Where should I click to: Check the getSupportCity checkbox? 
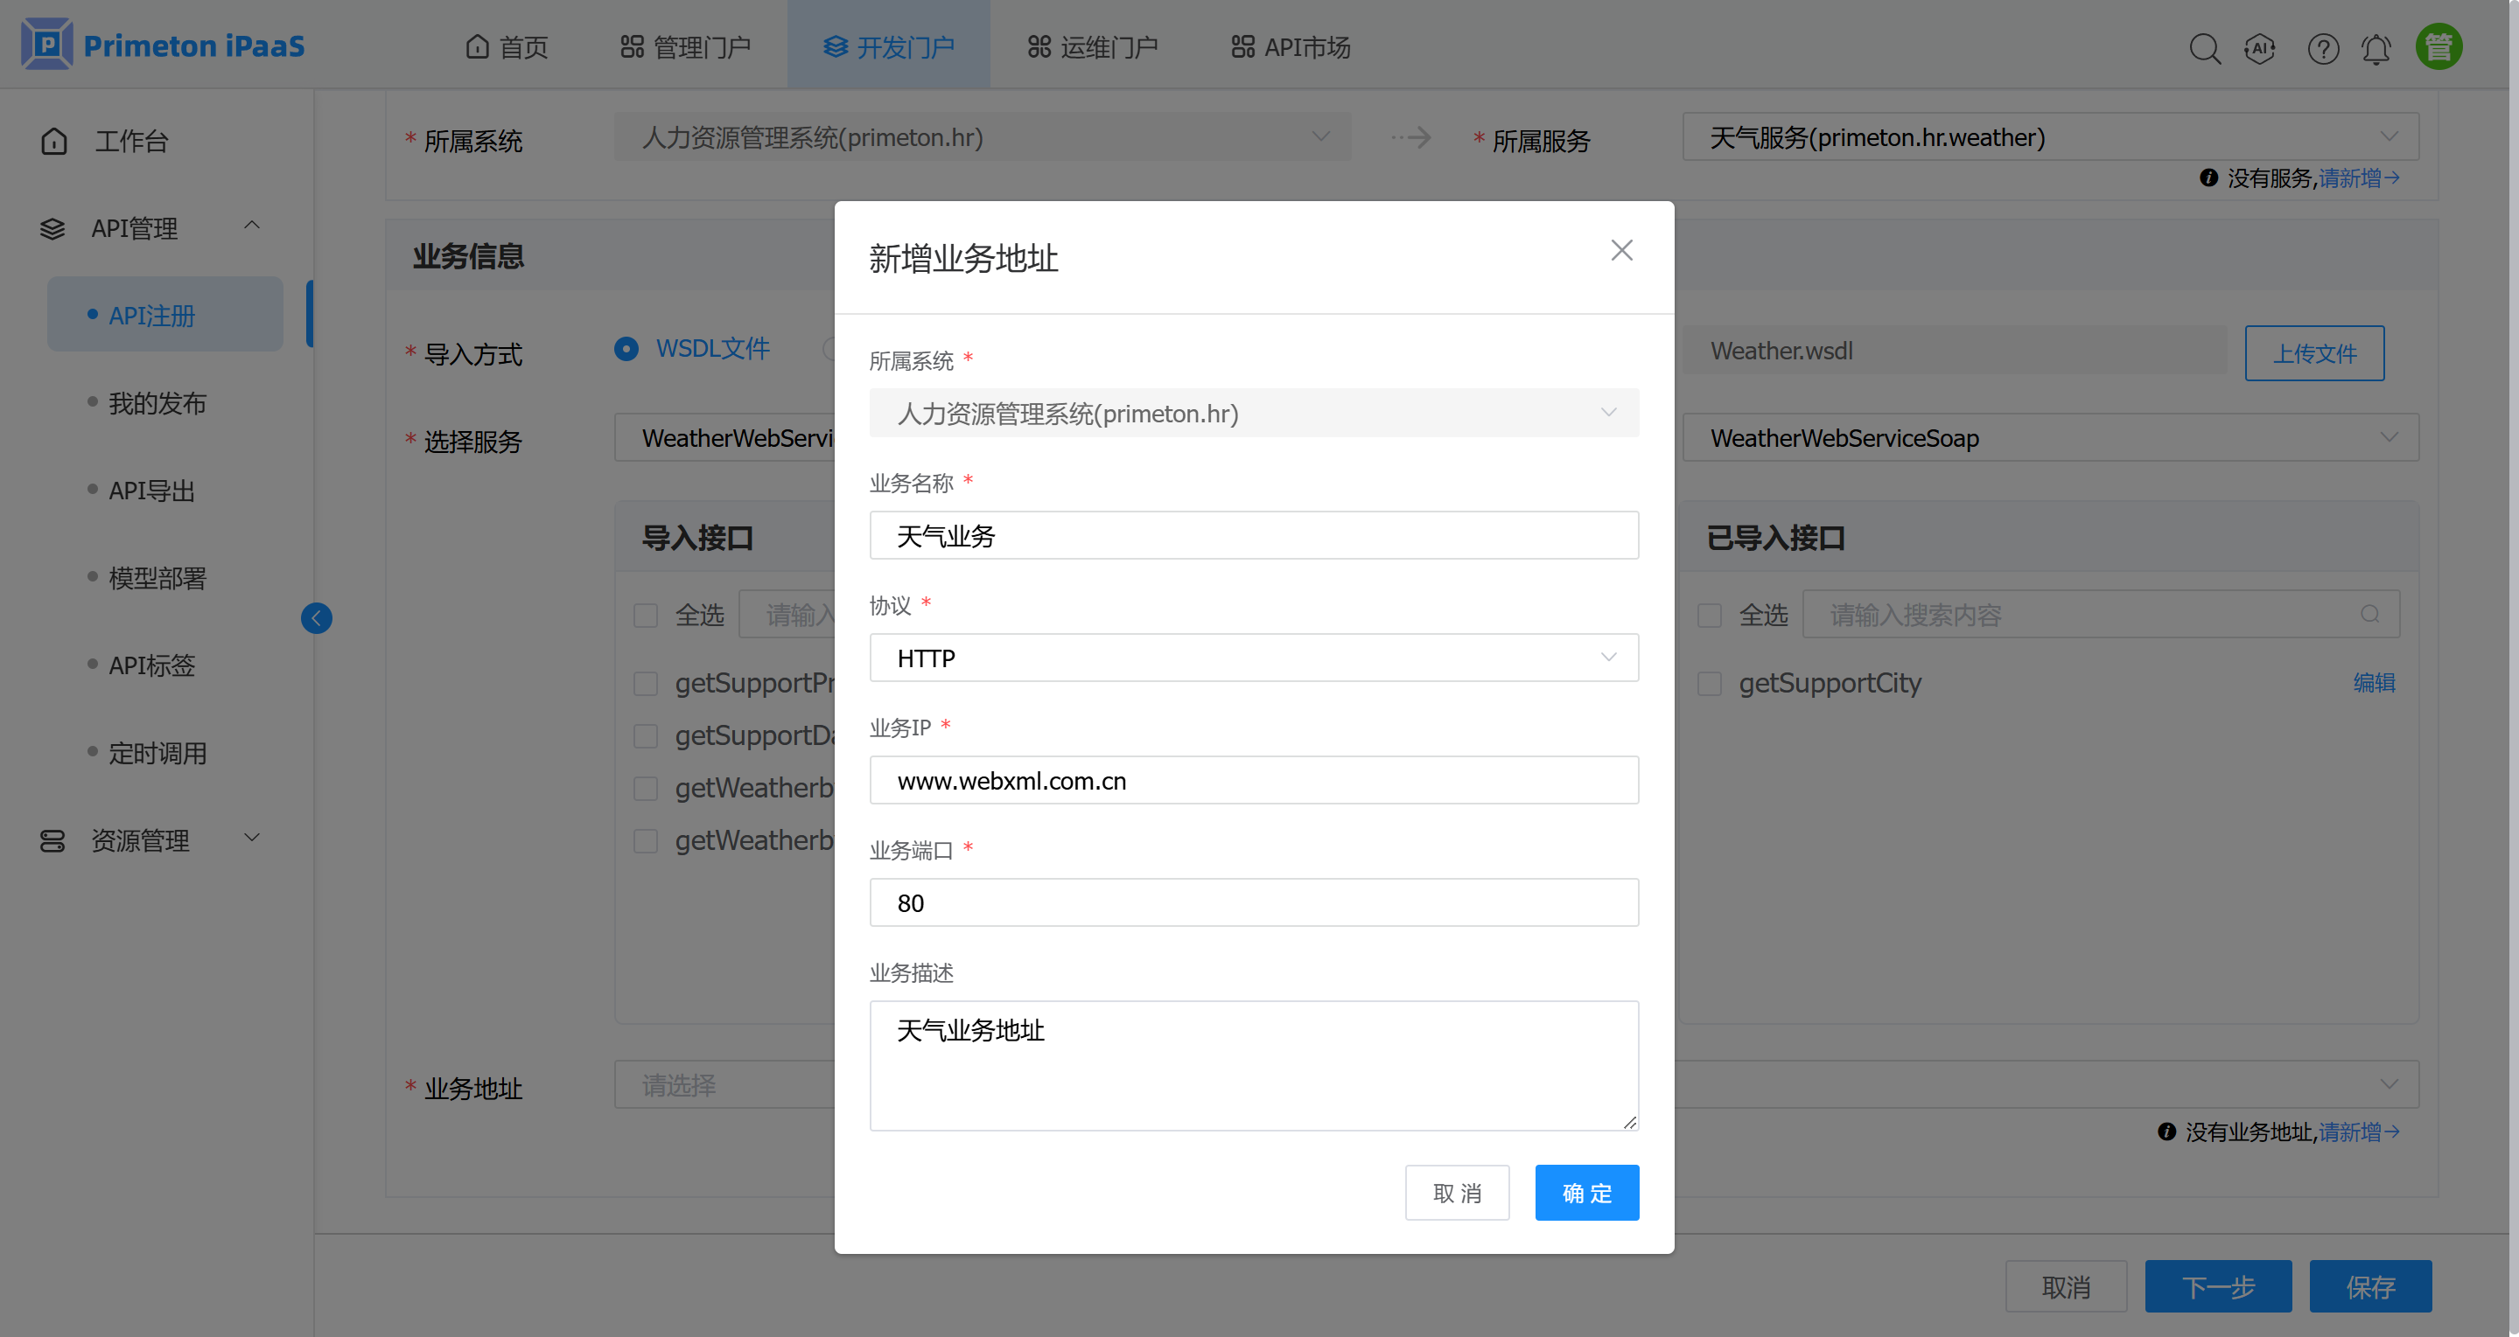click(x=1710, y=683)
